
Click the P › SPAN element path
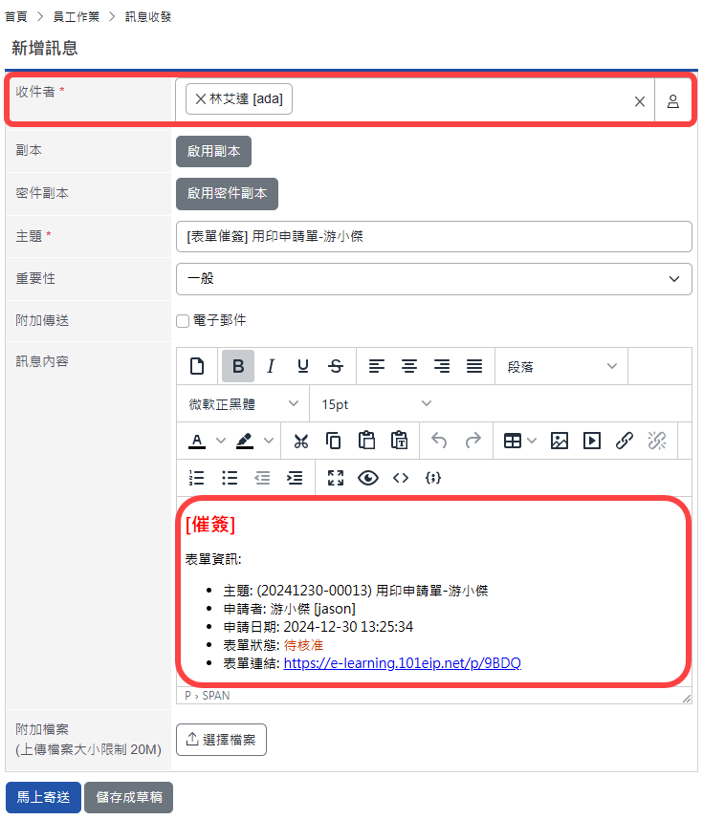208,696
